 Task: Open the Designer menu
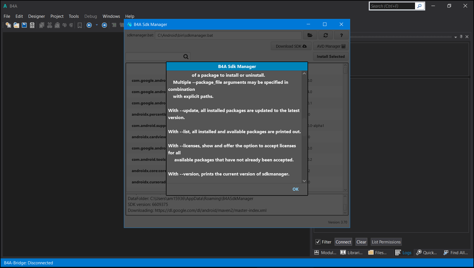(x=36, y=16)
